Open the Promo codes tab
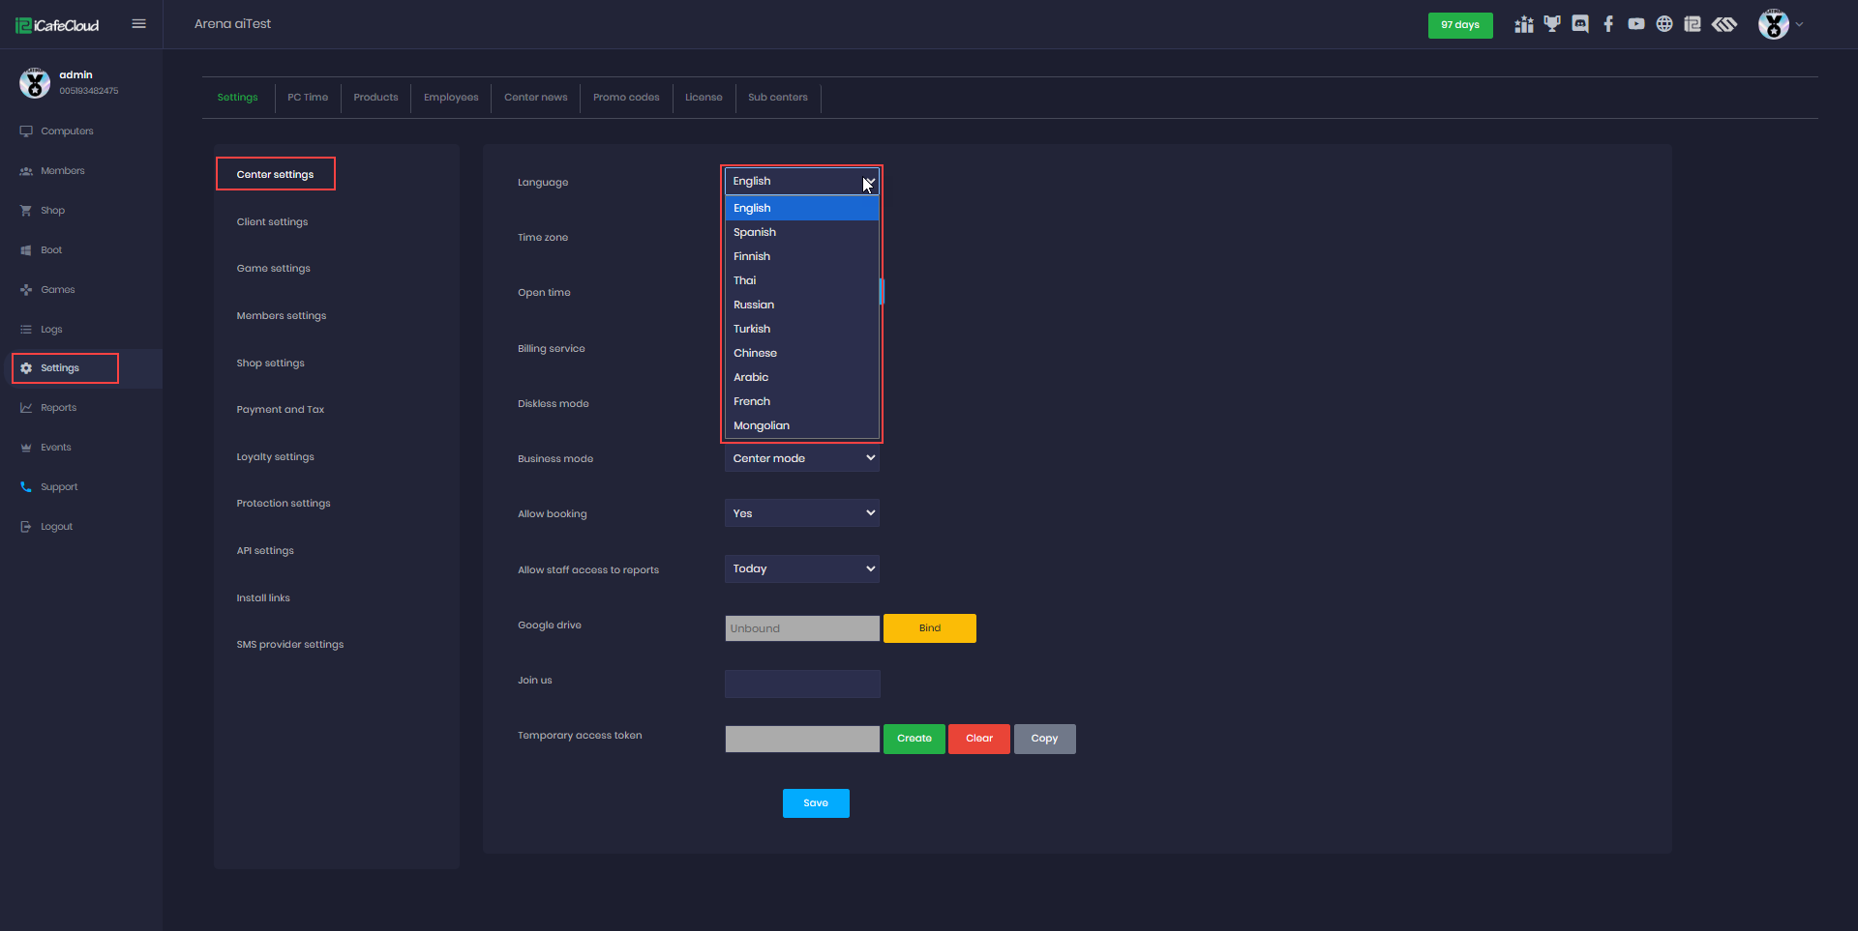1858x931 pixels. point(626,98)
